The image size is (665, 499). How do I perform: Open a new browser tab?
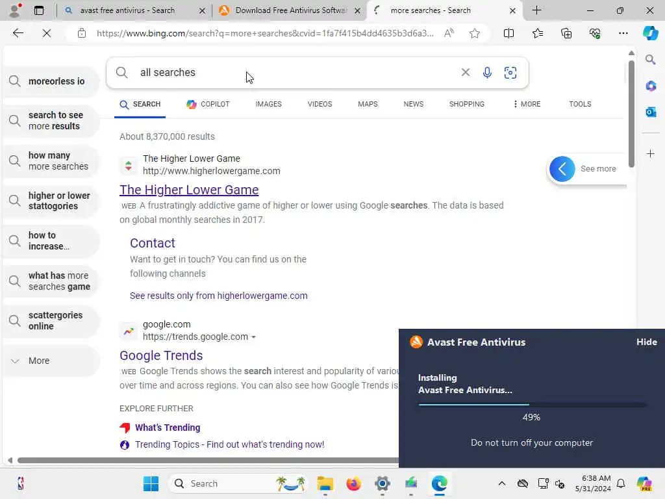coord(536,10)
